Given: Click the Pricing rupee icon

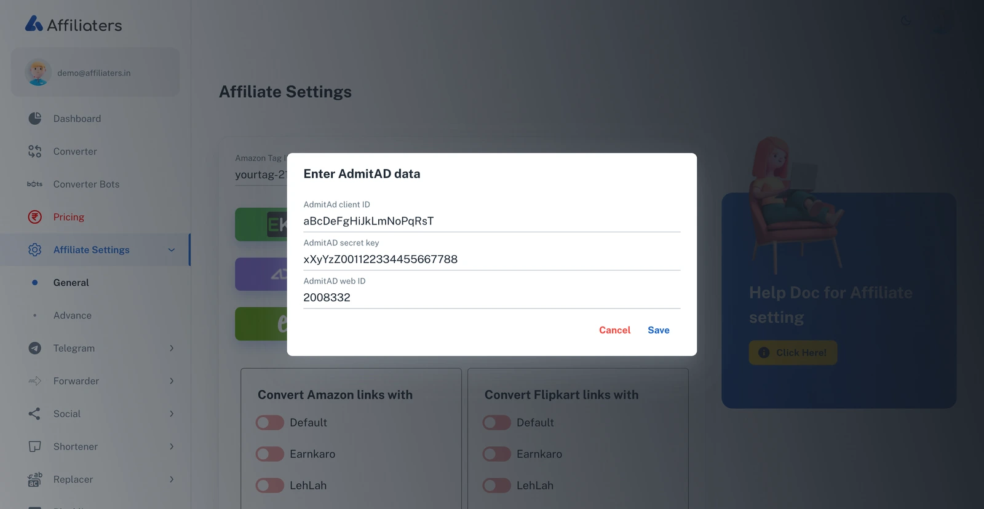Looking at the screenshot, I should click(35, 217).
